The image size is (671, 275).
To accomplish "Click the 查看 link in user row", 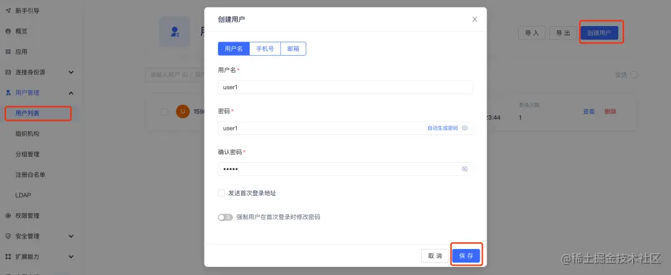I will 589,111.
